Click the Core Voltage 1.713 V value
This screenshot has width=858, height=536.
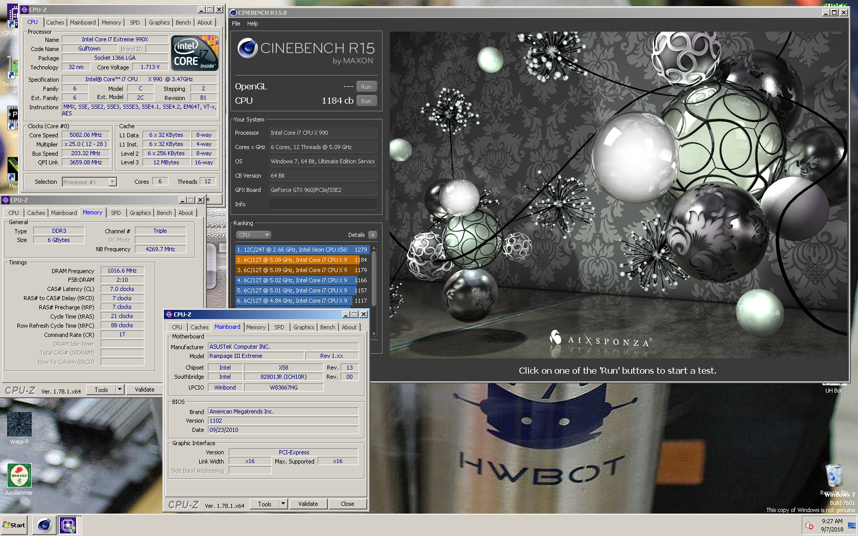[150, 67]
